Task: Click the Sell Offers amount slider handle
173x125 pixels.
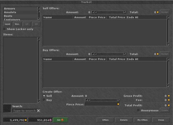Action: pyautogui.click(x=96, y=12)
